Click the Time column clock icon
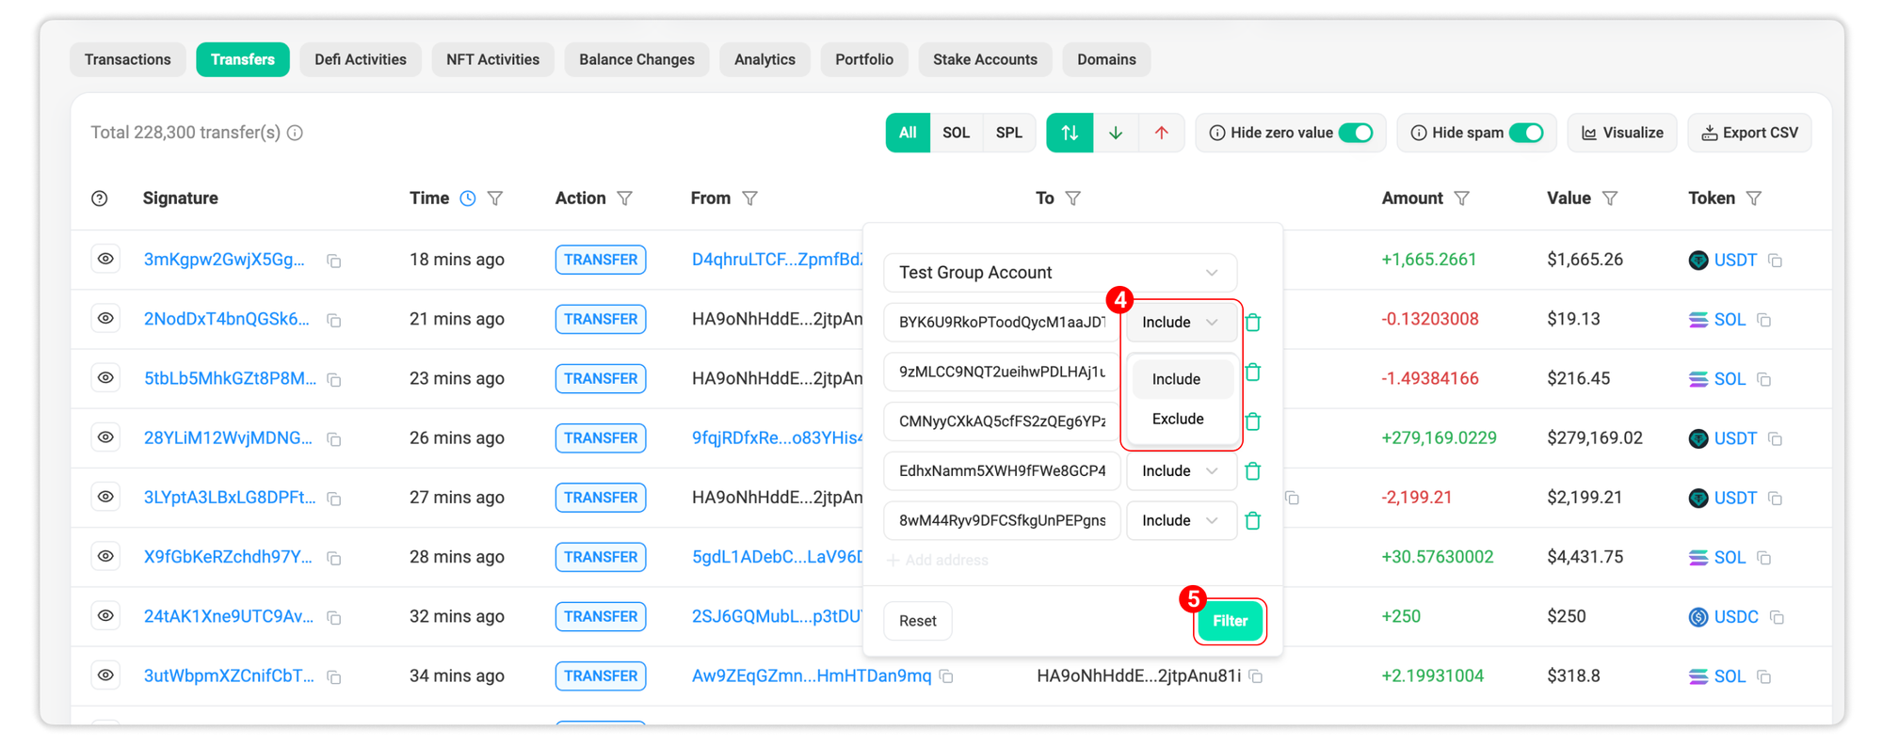 [468, 198]
